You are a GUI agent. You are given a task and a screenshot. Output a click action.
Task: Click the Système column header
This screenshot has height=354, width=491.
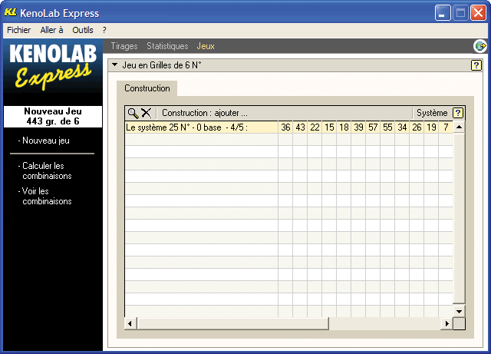click(432, 113)
